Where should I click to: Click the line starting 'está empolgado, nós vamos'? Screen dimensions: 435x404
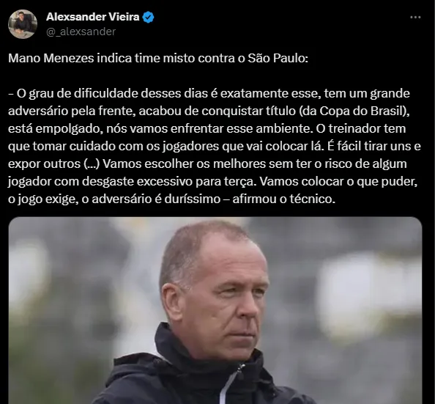(x=207, y=129)
